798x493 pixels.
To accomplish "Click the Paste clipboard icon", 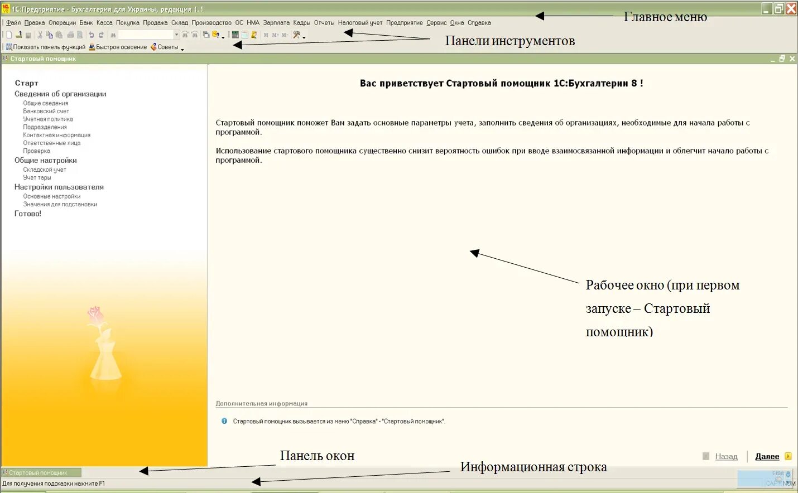I will [59, 35].
